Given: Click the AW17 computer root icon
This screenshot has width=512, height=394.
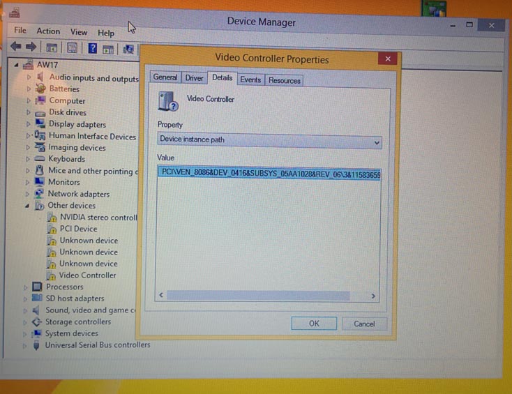Looking at the screenshot, I should point(28,64).
